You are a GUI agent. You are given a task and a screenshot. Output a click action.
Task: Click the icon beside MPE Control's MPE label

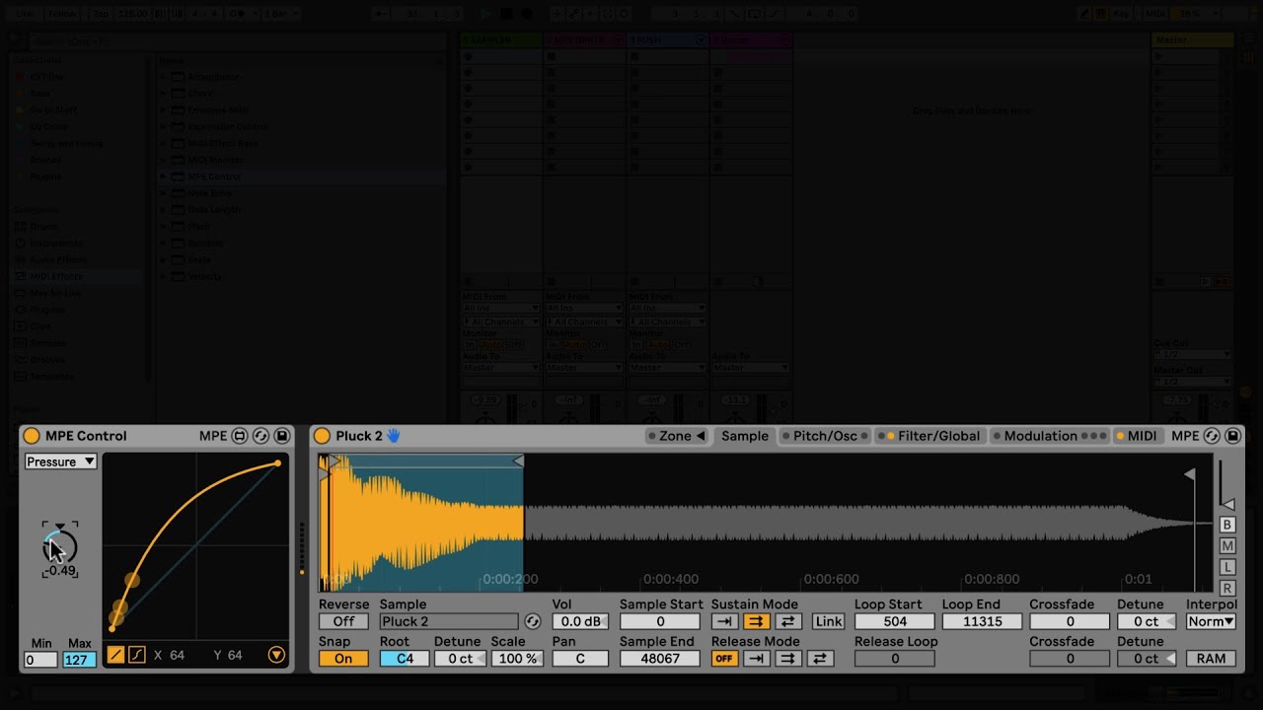(240, 436)
